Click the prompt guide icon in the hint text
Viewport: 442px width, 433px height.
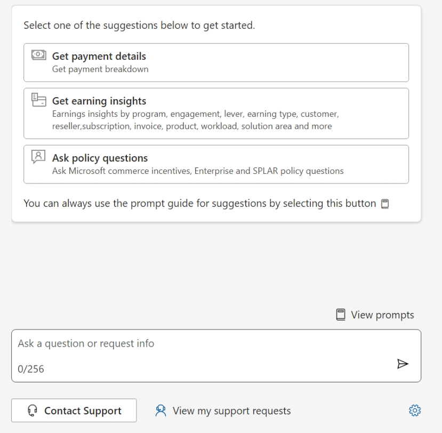click(x=385, y=204)
